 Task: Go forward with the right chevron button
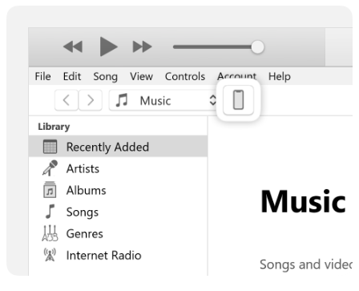91,100
